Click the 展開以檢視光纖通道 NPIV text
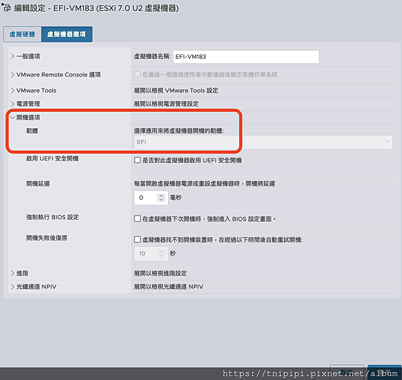 click(x=168, y=287)
